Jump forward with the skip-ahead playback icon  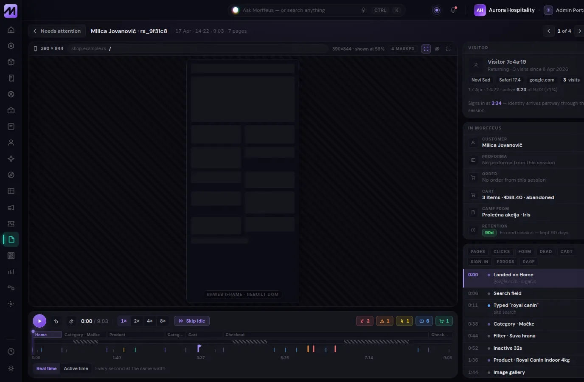coord(71,321)
